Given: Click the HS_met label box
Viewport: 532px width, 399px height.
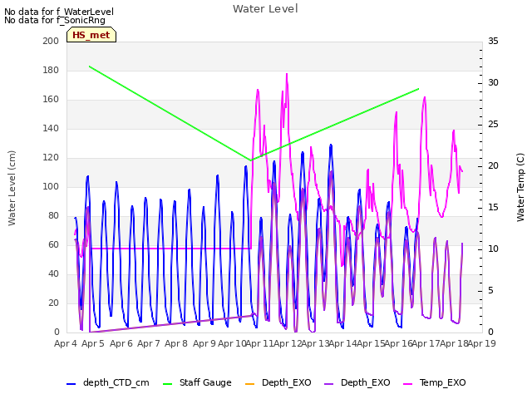Looking at the screenshot, I should (91, 35).
